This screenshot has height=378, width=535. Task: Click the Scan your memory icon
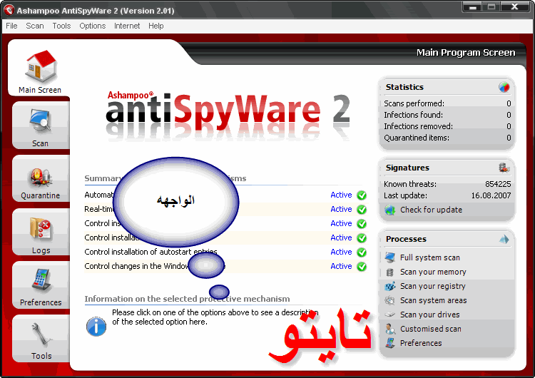click(389, 272)
